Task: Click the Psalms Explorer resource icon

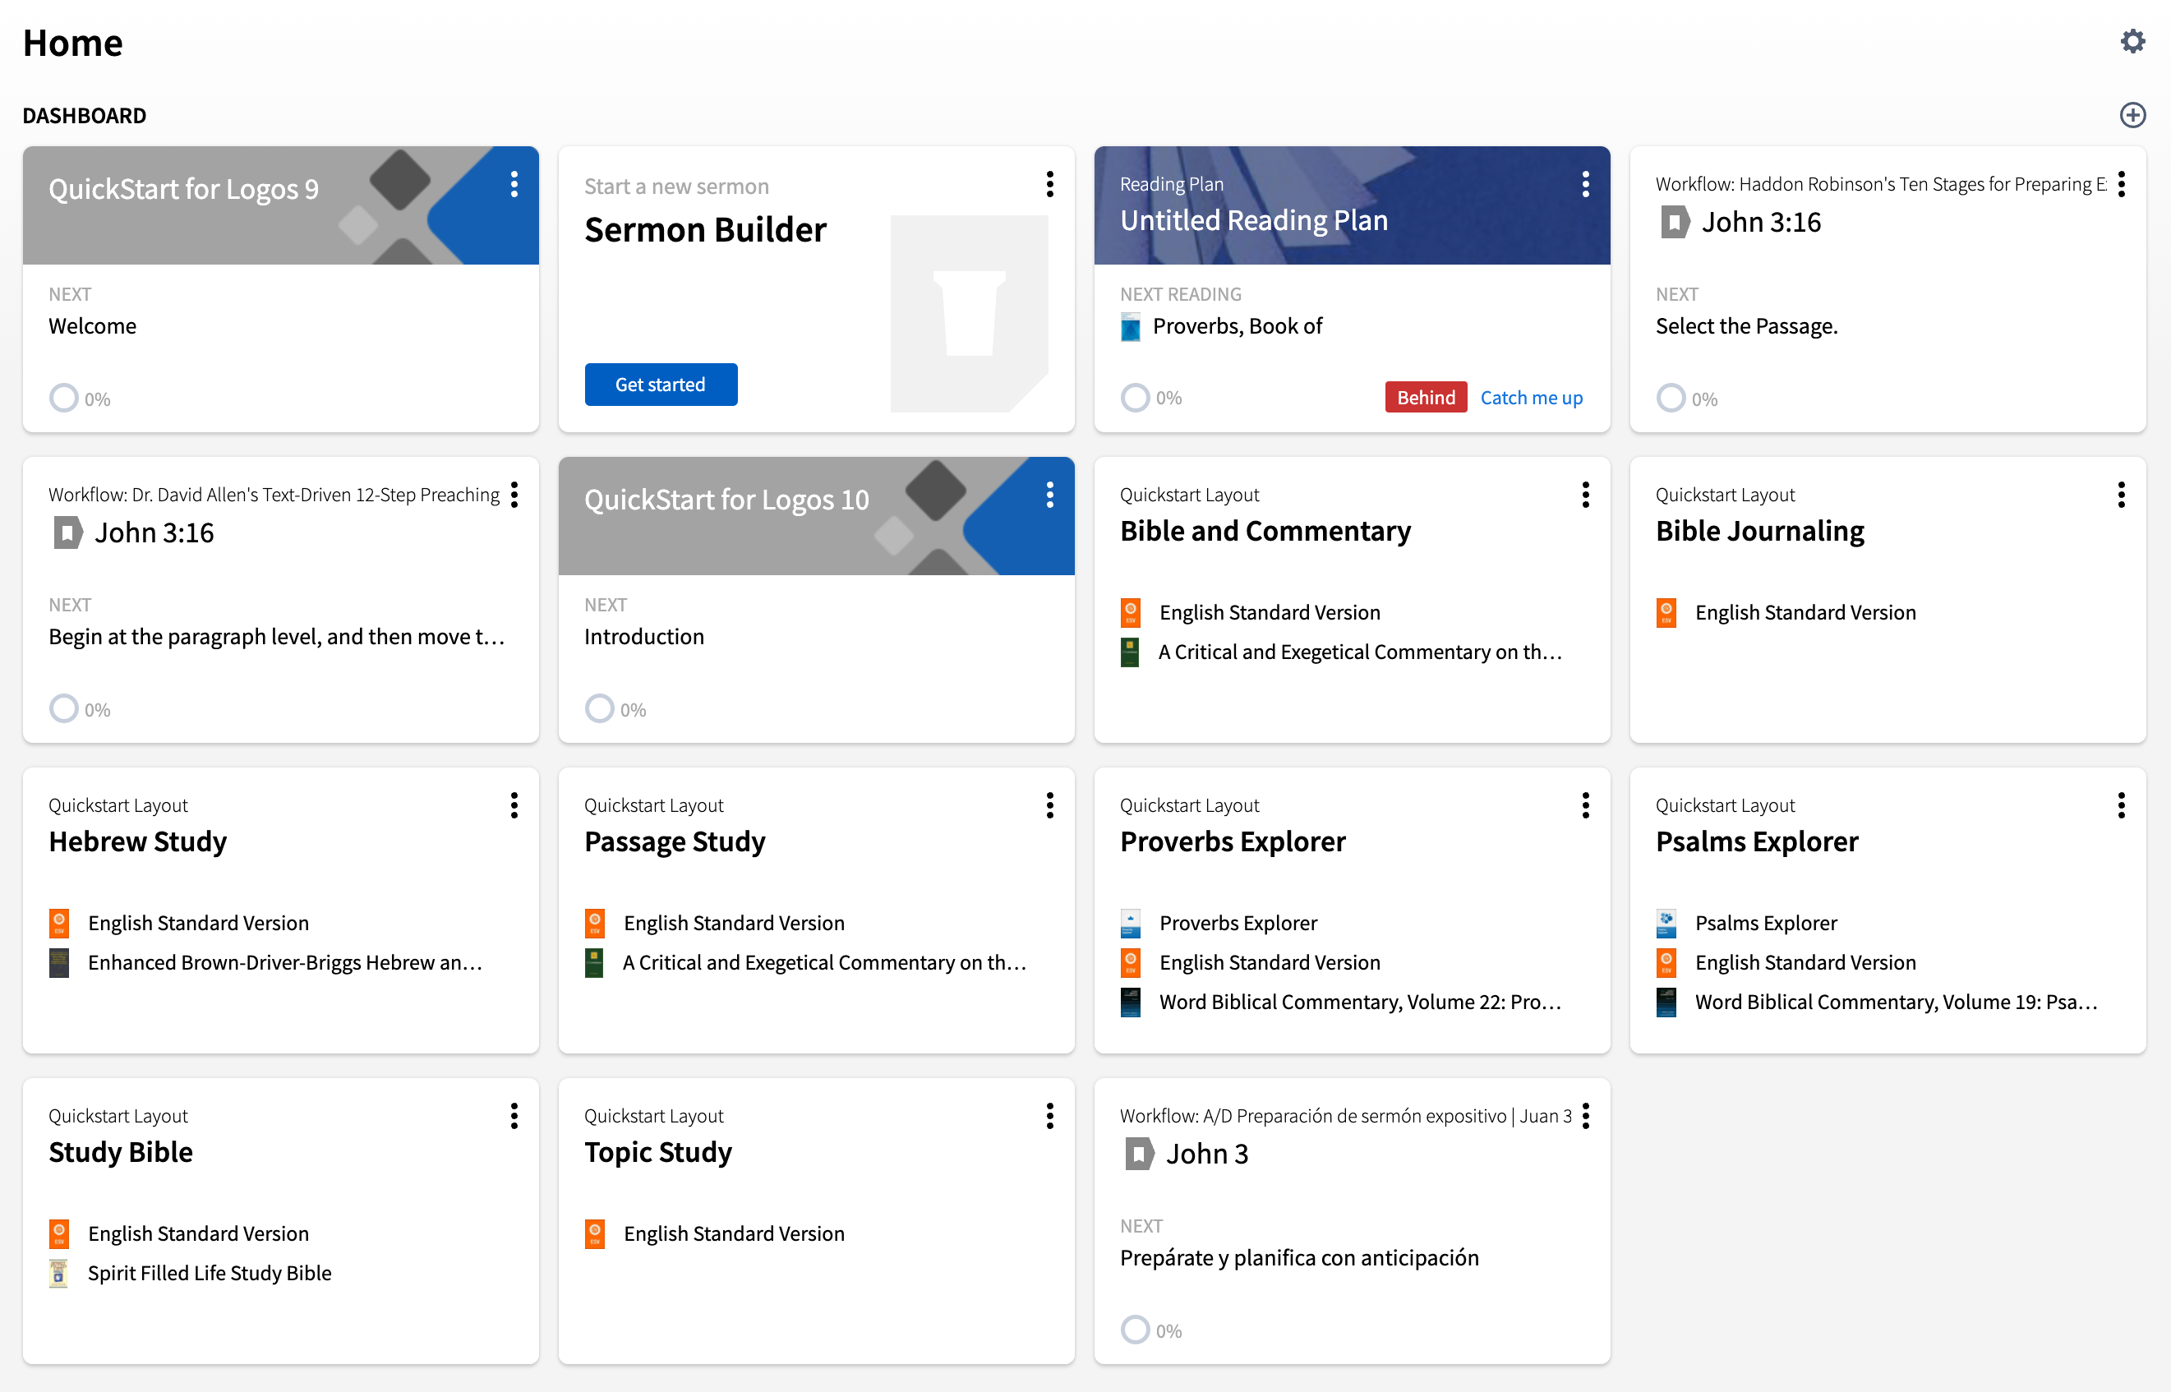Action: [x=1666, y=924]
